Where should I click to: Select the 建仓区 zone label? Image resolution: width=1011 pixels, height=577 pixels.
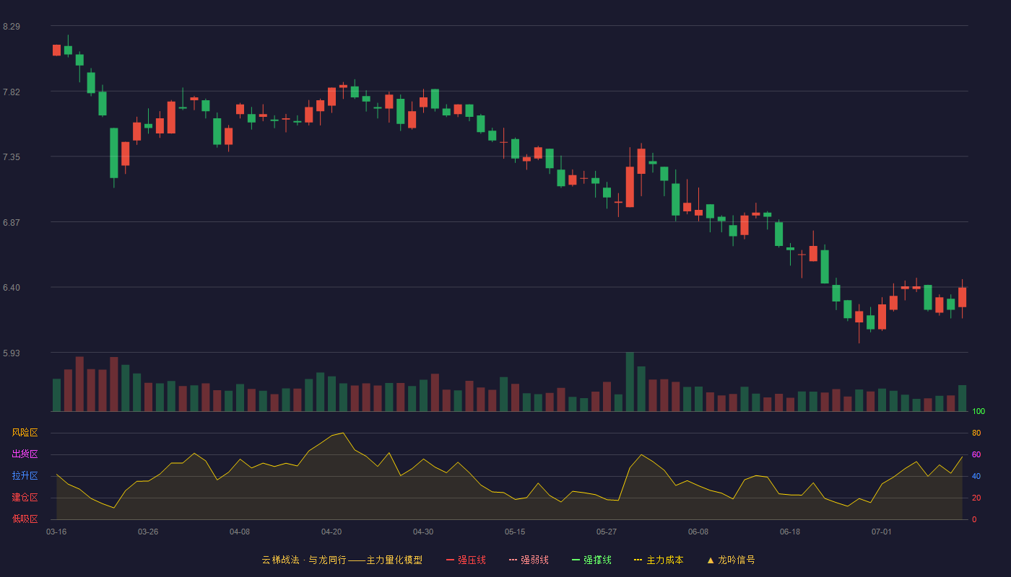(25, 498)
